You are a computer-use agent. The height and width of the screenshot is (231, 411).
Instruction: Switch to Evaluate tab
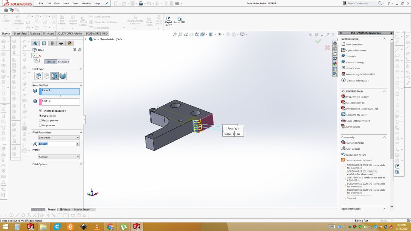35,33
